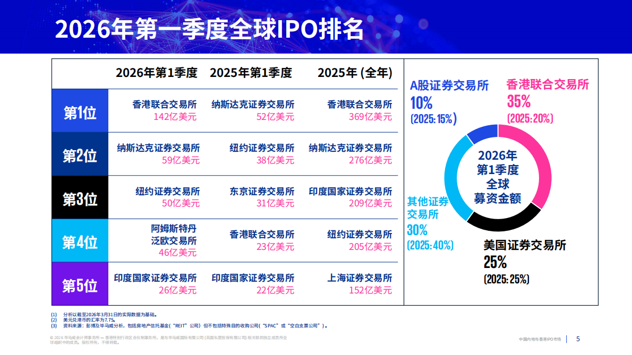Click the (2025: 15%) comparison text

tap(434, 119)
